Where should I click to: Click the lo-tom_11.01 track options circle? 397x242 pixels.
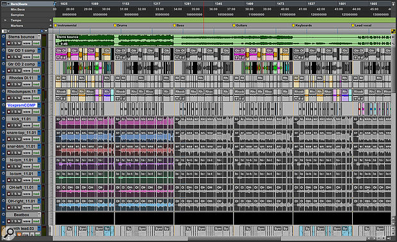pos(3,173)
